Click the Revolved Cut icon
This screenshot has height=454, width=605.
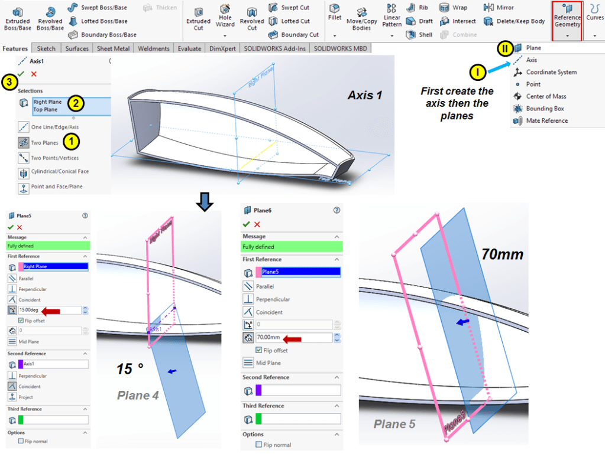click(x=252, y=18)
